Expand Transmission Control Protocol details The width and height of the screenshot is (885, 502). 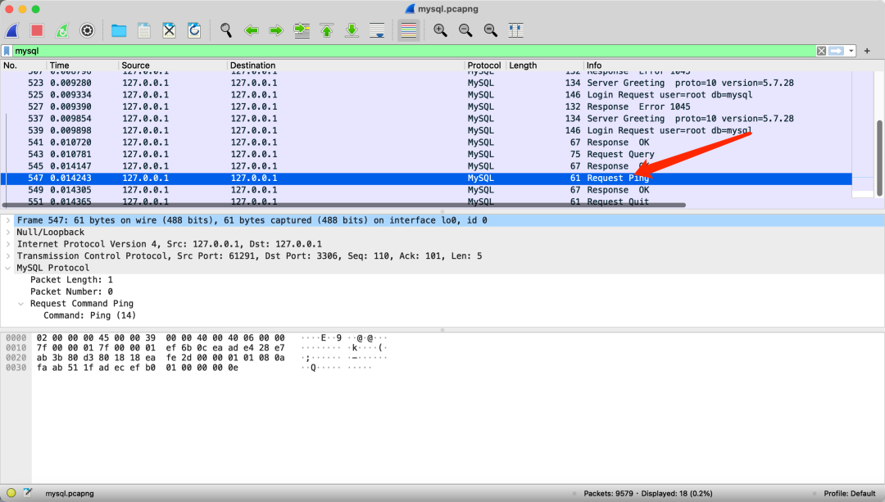[8, 256]
